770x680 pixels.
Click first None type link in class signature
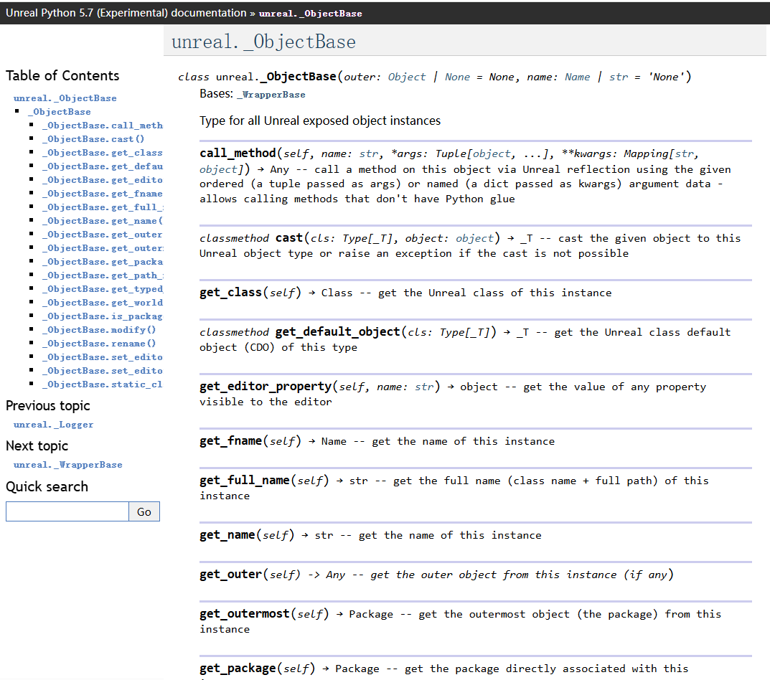click(457, 77)
